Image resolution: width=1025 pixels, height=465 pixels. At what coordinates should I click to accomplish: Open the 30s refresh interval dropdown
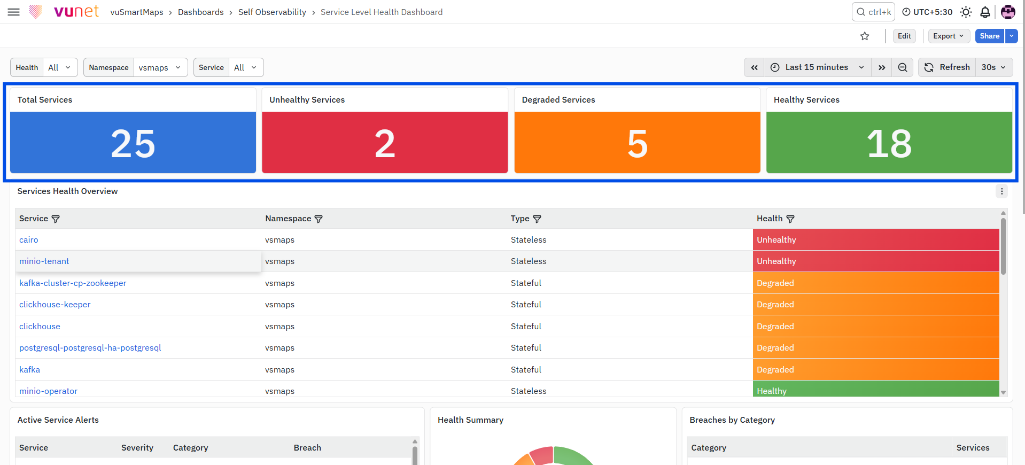point(994,67)
